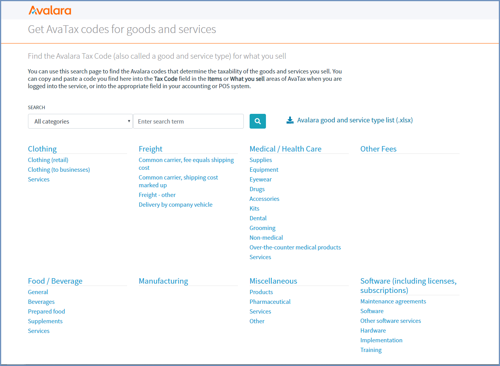Image resolution: width=500 pixels, height=366 pixels.
Task: Open the Other Fees category heading
Action: click(x=378, y=149)
